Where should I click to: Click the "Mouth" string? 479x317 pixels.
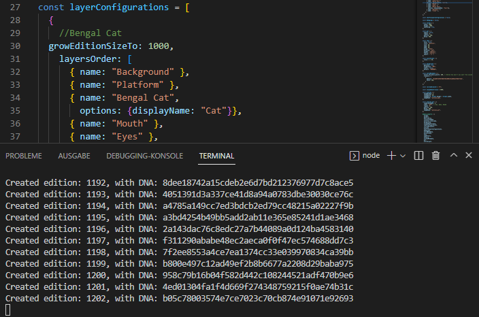[129, 124]
